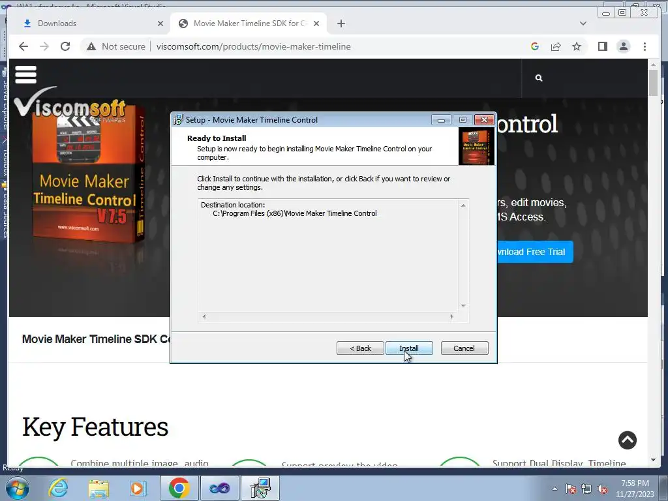Select the Movie Maker Timeline SDK tab
This screenshot has height=501, width=668.
[x=249, y=23]
